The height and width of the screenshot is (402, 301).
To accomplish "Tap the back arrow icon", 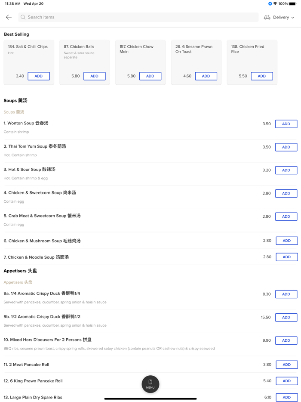I will [x=9, y=17].
